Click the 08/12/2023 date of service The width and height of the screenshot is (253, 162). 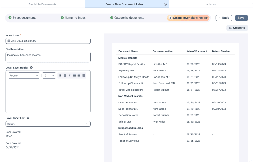click(x=219, y=70)
